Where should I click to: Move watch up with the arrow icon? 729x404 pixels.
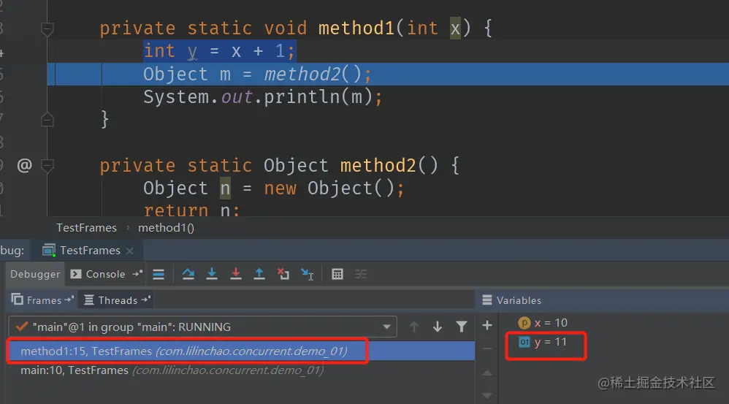486,373
